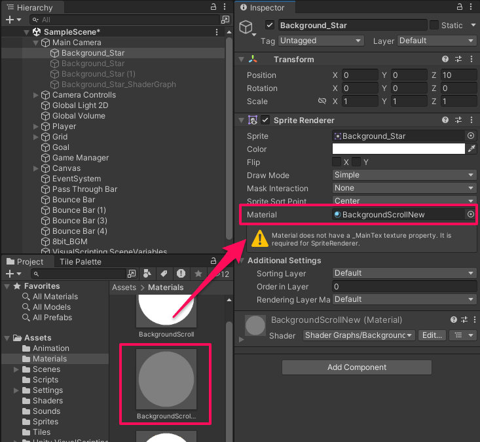Open Sorting Layer dropdown
Screen dimensions: 480x442
click(x=405, y=273)
